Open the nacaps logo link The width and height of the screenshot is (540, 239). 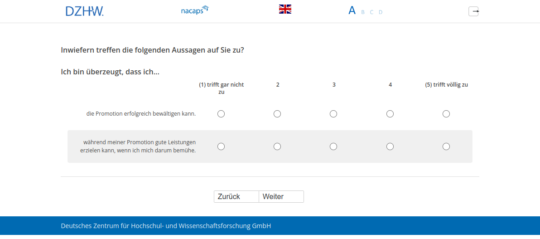pos(194,10)
